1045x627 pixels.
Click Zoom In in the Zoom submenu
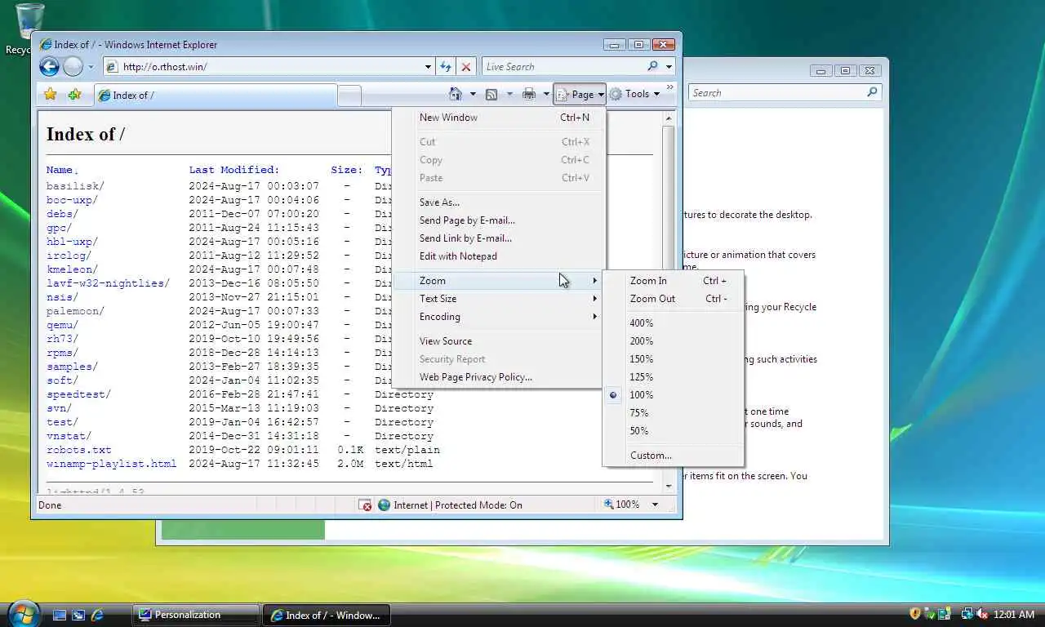[x=674, y=281]
